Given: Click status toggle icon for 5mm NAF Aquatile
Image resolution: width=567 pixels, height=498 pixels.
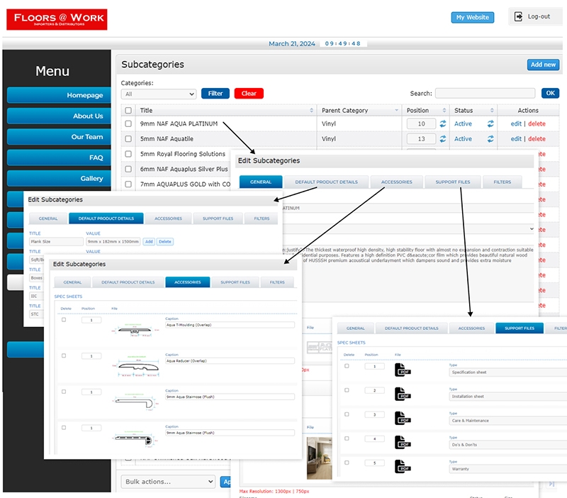Looking at the screenshot, I should point(490,139).
